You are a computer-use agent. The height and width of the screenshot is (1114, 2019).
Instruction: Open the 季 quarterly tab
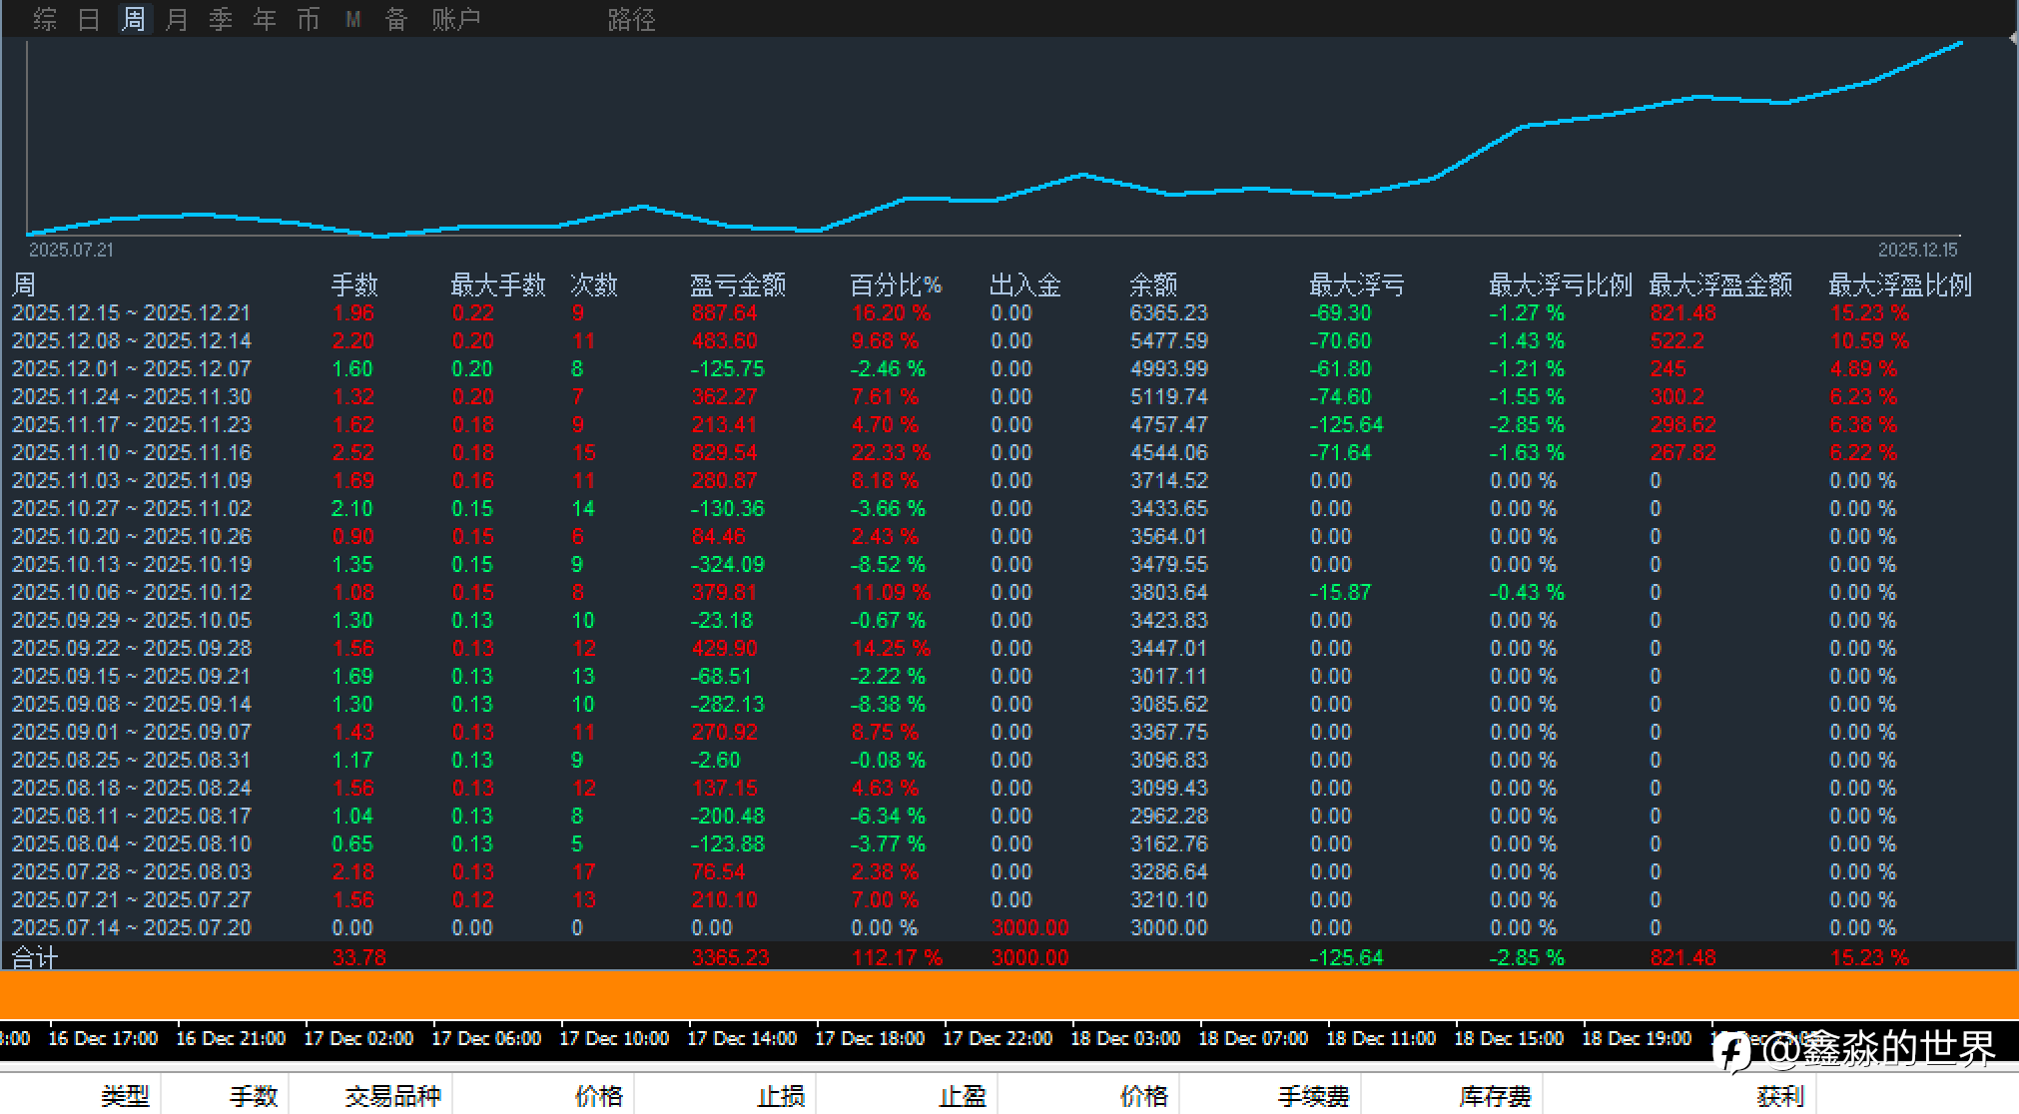point(221,19)
